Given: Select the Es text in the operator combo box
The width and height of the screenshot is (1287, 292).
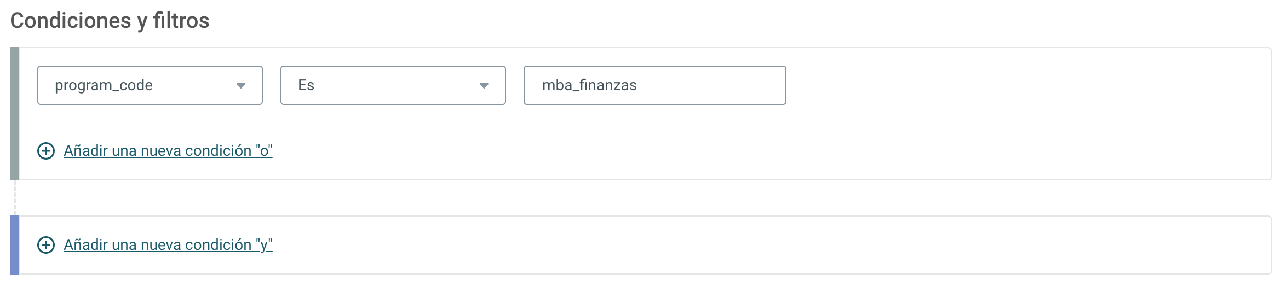Looking at the screenshot, I should (x=306, y=85).
